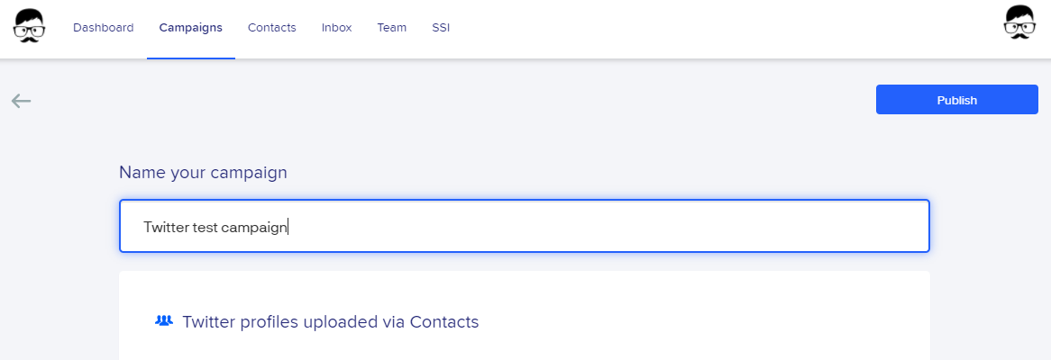1051x360 pixels.
Task: Open the user profile avatar menu
Action: click(1019, 22)
